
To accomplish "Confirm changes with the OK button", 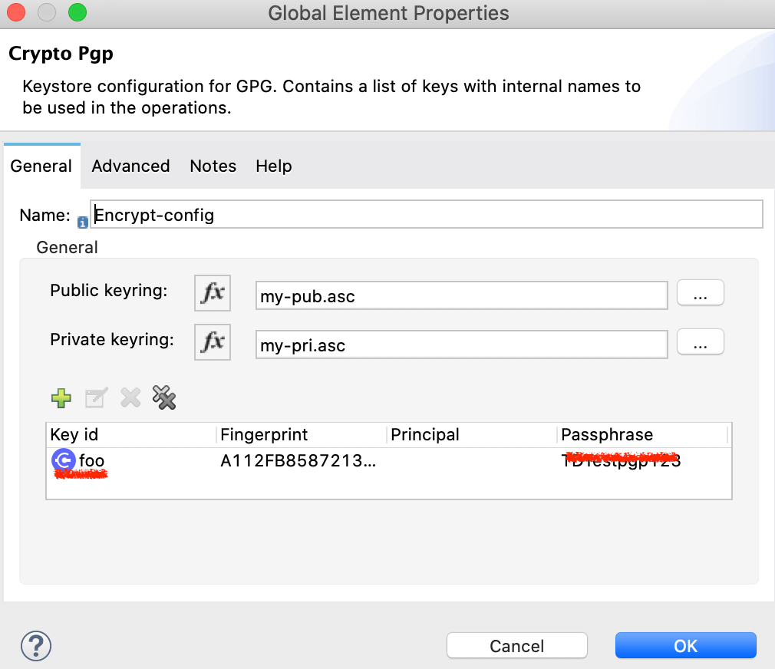I will coord(684,645).
